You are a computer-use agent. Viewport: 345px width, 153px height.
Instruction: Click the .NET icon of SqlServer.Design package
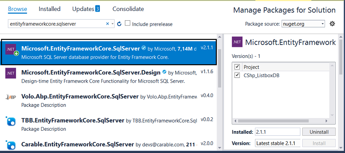[11, 73]
